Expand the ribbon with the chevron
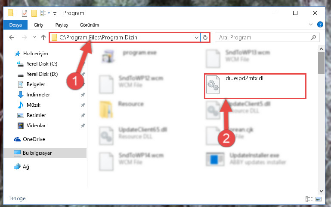 (311, 24)
